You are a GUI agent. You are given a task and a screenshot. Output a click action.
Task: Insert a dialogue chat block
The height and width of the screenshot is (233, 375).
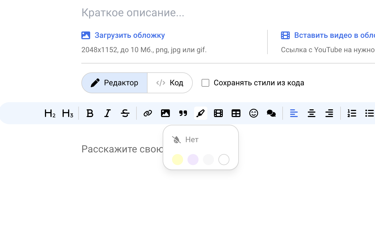271,113
